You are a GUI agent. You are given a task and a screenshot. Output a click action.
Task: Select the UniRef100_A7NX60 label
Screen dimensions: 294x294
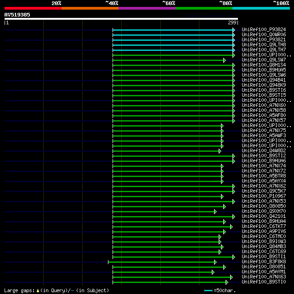click(x=264, y=105)
